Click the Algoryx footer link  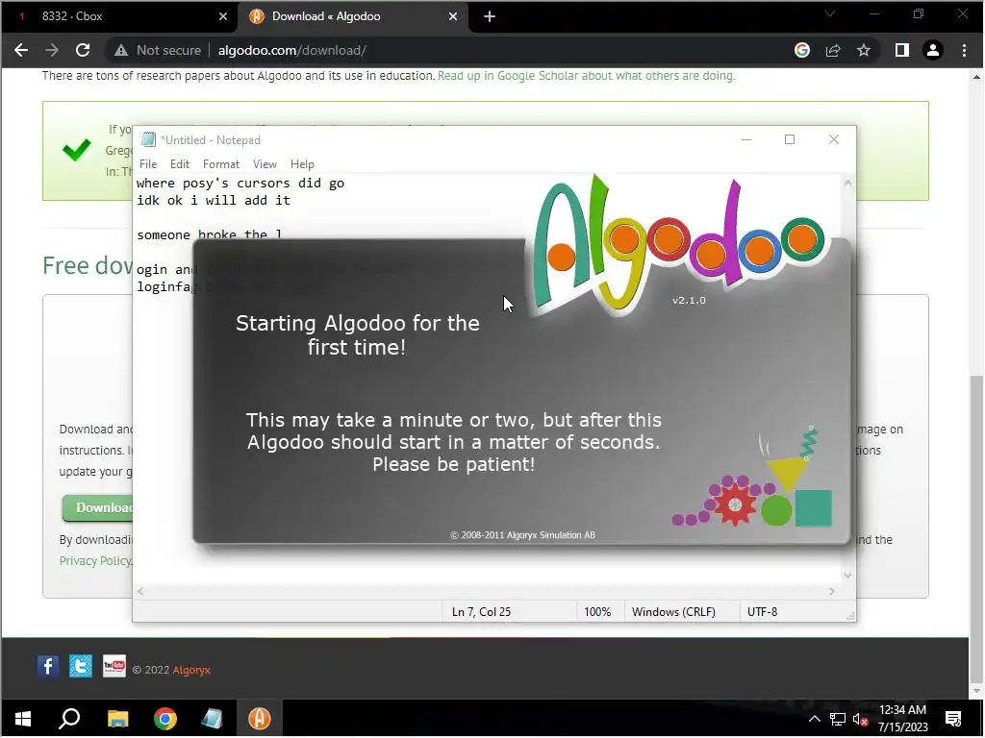pos(191,670)
